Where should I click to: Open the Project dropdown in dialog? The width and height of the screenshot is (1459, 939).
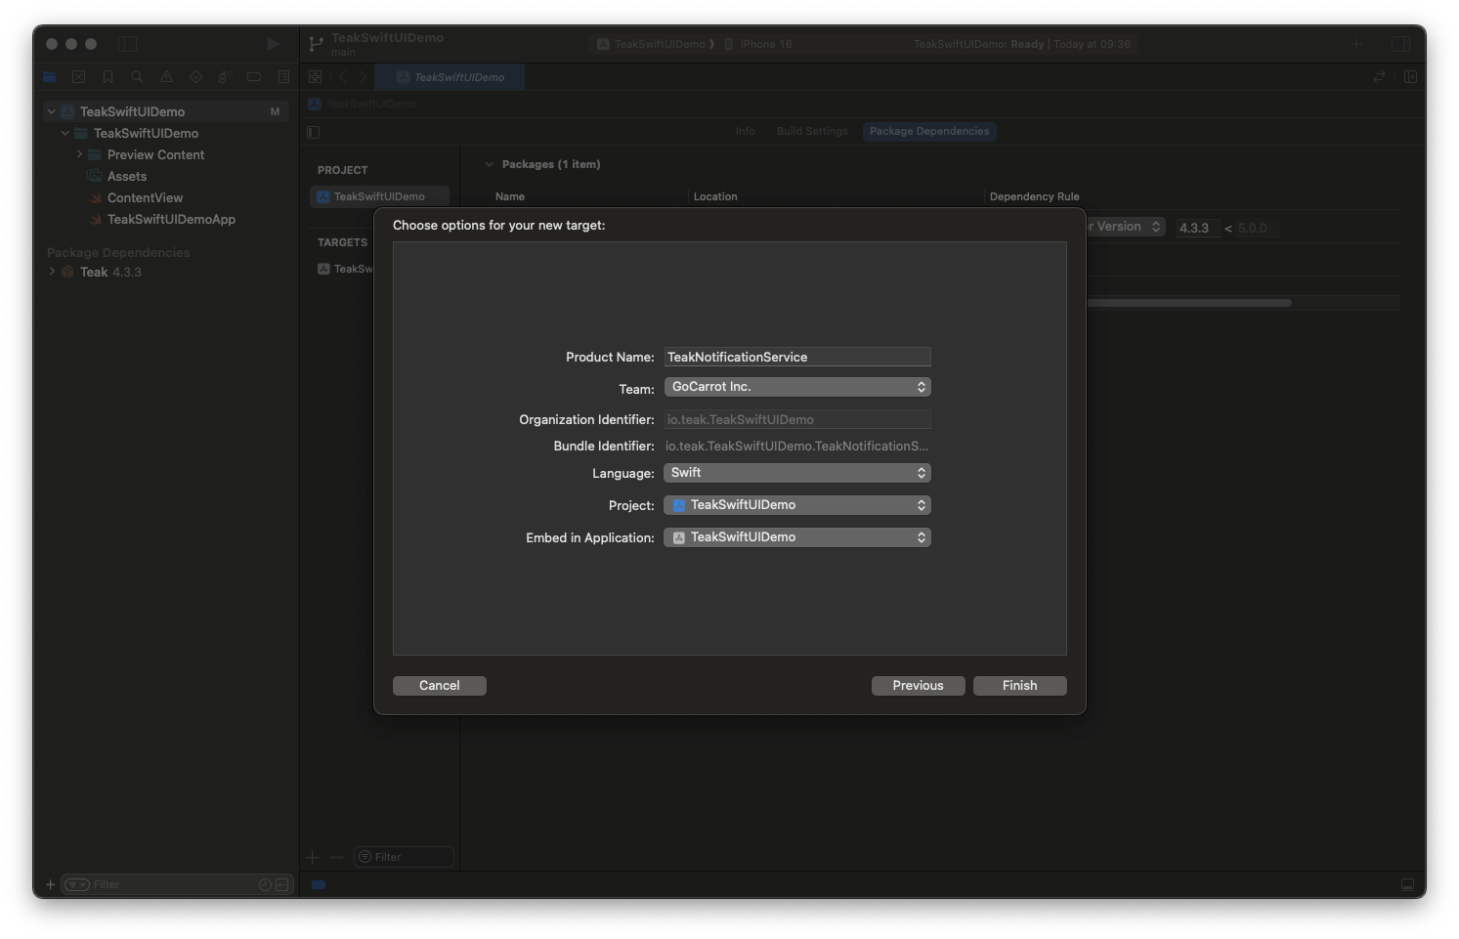pyautogui.click(x=797, y=505)
